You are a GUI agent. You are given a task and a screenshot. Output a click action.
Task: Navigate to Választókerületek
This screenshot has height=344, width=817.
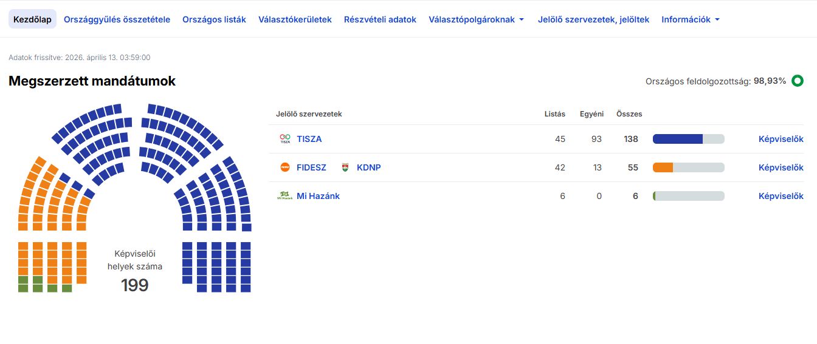(295, 19)
